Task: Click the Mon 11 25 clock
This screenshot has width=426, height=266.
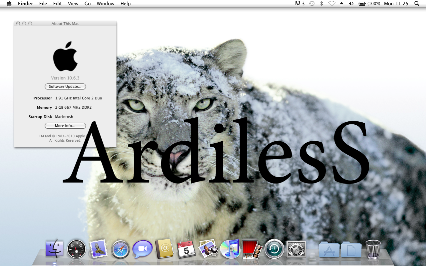Action: (x=396, y=4)
